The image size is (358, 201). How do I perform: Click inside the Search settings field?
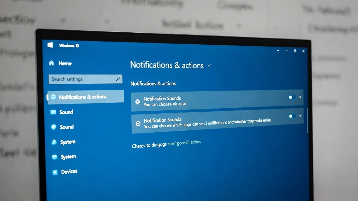point(85,79)
